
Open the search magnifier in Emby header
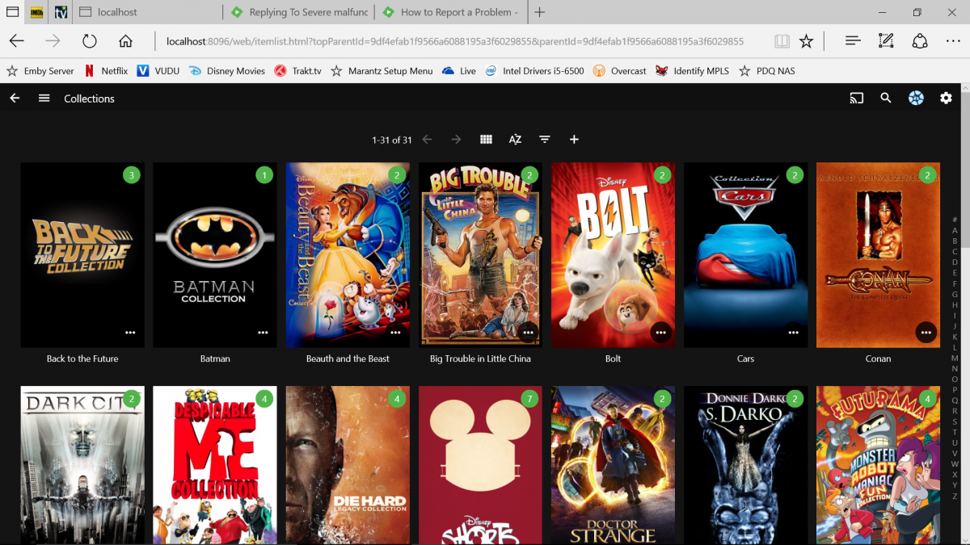[886, 99]
